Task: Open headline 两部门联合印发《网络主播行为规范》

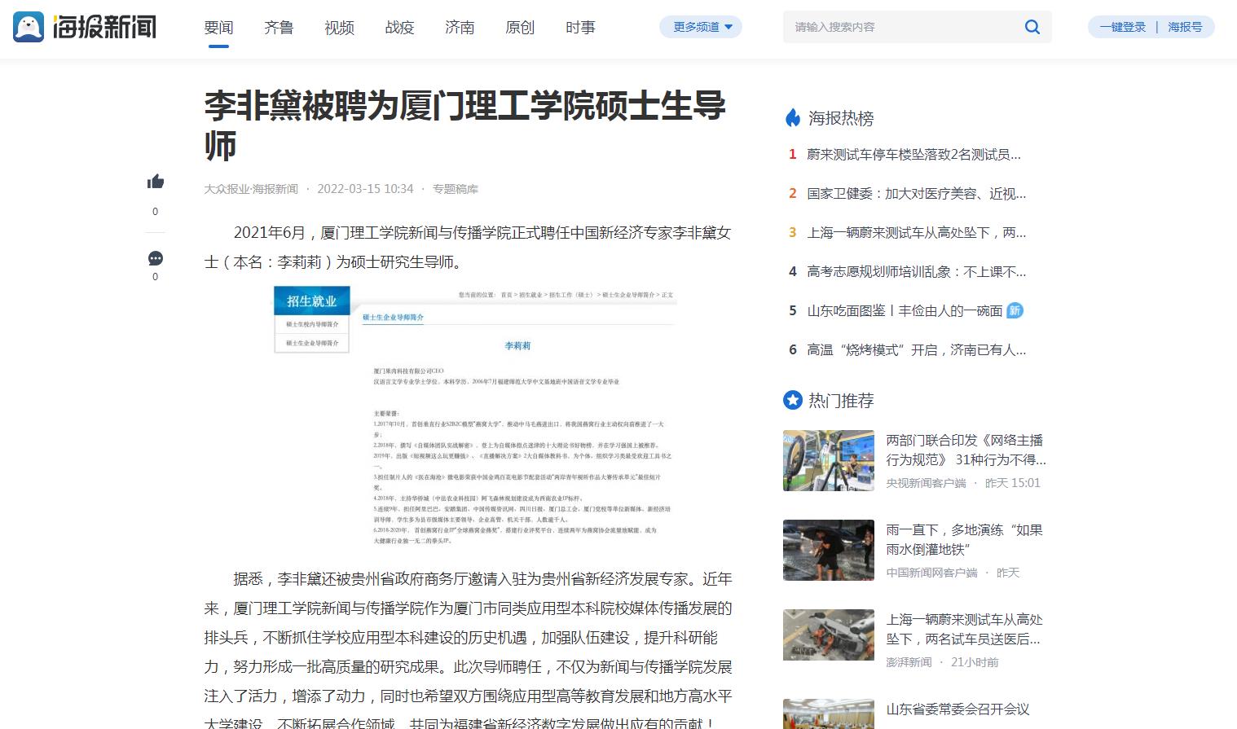Action: coord(966,450)
